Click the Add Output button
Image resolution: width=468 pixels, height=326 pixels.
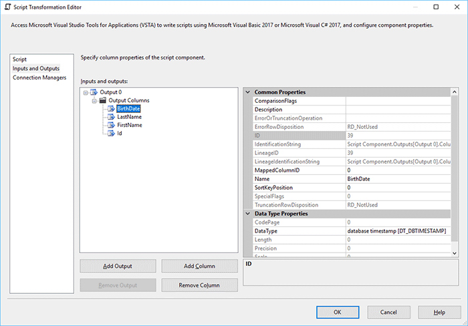tap(118, 266)
